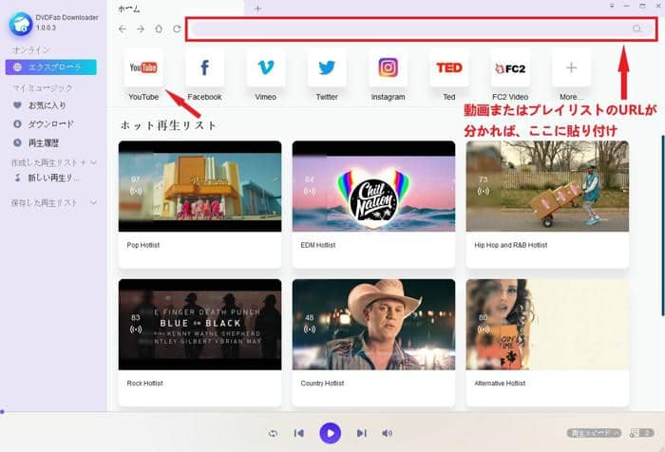Open the Pop Hotlist thumbnail
This screenshot has width=665, height=452.
click(199, 186)
